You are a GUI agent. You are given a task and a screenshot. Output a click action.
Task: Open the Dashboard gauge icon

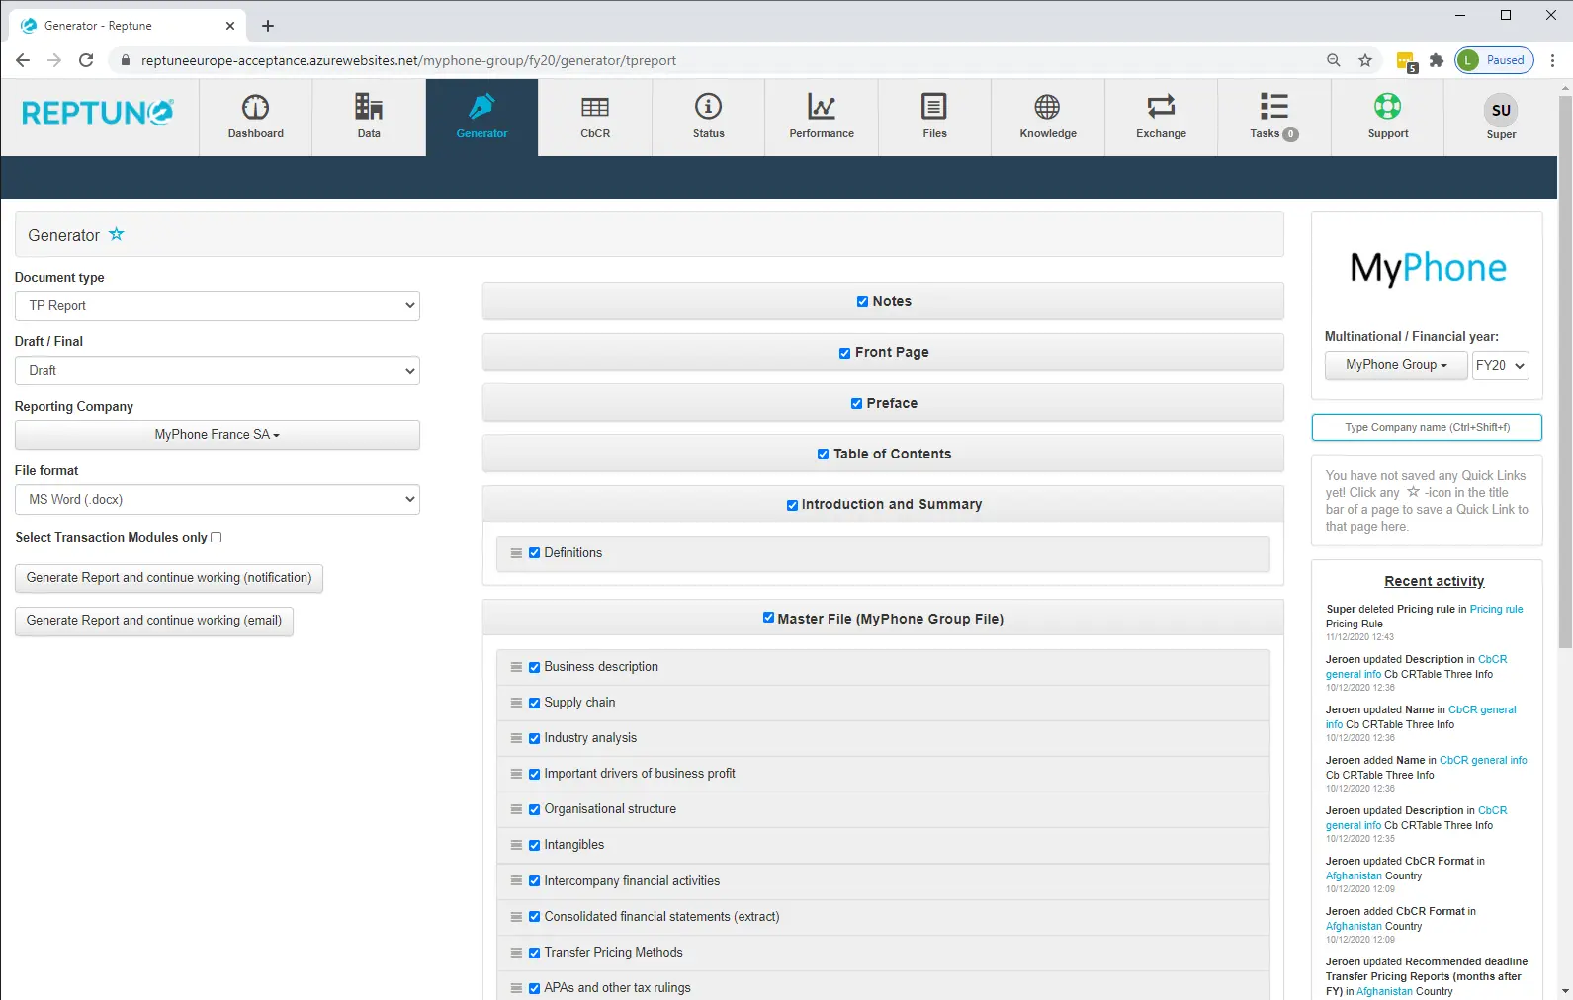coord(255,107)
